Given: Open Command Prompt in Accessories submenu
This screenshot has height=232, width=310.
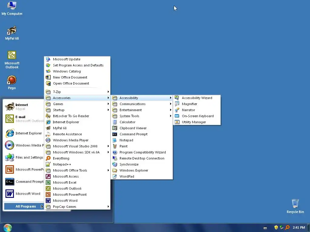Looking at the screenshot, I should pyautogui.click(x=142, y=134).
